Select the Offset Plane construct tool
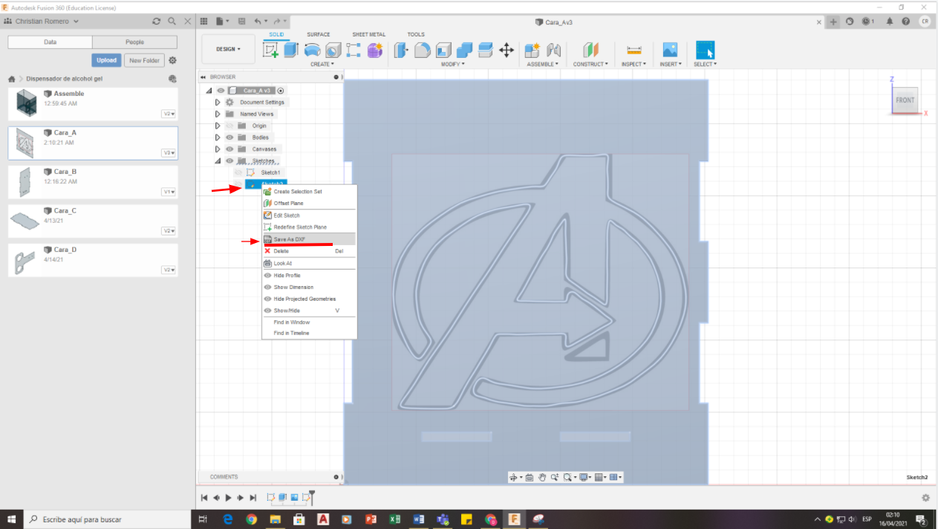Image resolution: width=938 pixels, height=529 pixels. [x=590, y=50]
